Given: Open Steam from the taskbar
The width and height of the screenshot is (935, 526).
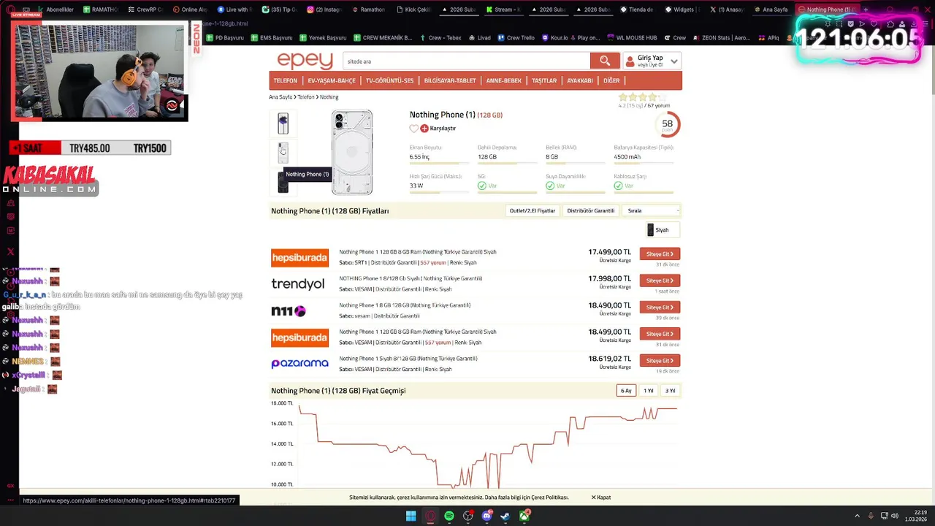Looking at the screenshot, I should (x=505, y=517).
